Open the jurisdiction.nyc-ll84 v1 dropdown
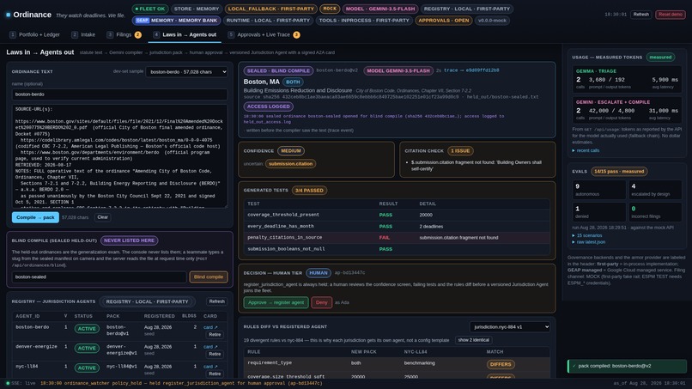This screenshot has width=692, height=389. click(510, 326)
